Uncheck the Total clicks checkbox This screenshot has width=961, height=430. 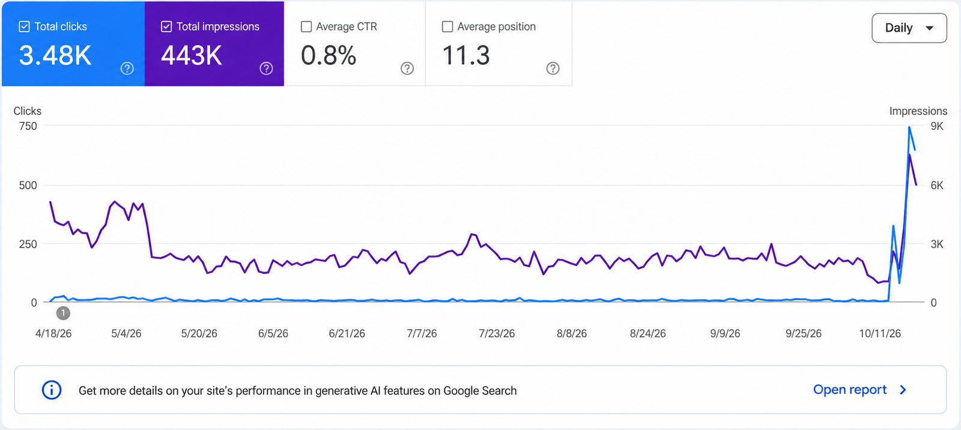click(25, 26)
